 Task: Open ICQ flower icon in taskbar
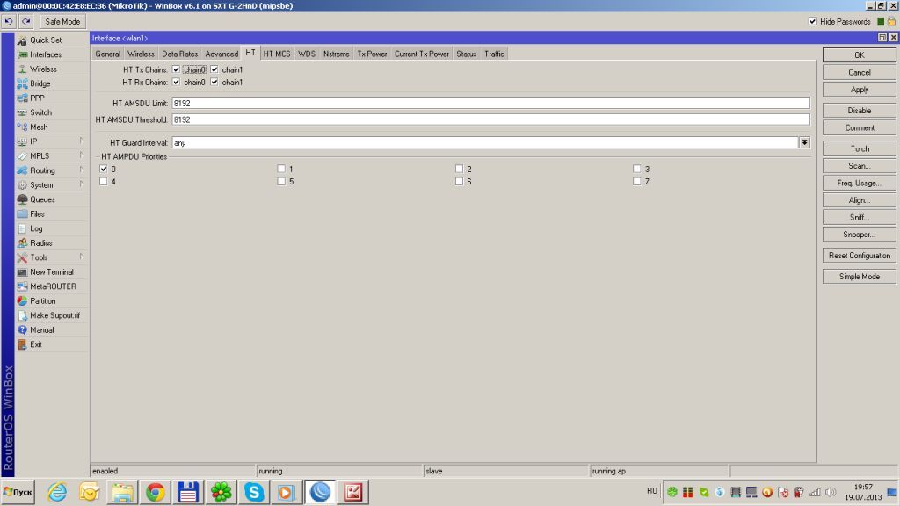click(x=221, y=492)
